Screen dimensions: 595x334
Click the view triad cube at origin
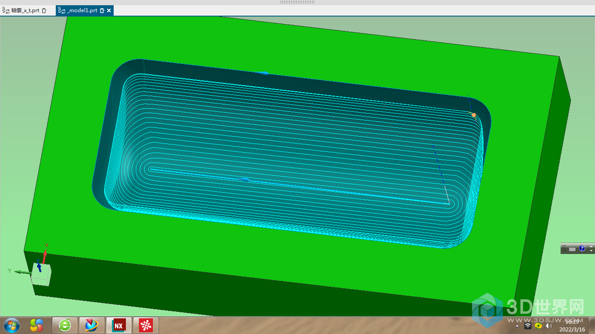click(41, 274)
